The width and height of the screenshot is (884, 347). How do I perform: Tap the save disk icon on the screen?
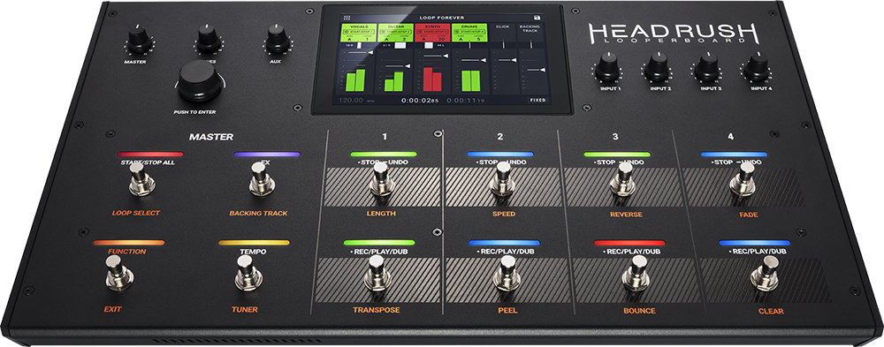coord(537,18)
